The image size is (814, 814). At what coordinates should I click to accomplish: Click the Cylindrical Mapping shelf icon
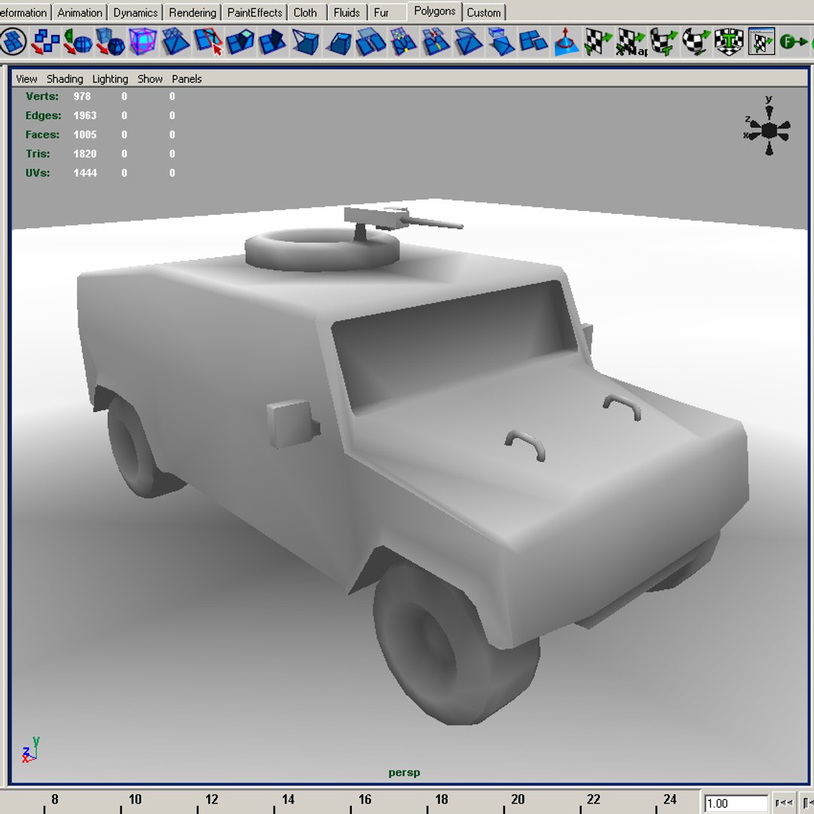click(x=664, y=41)
